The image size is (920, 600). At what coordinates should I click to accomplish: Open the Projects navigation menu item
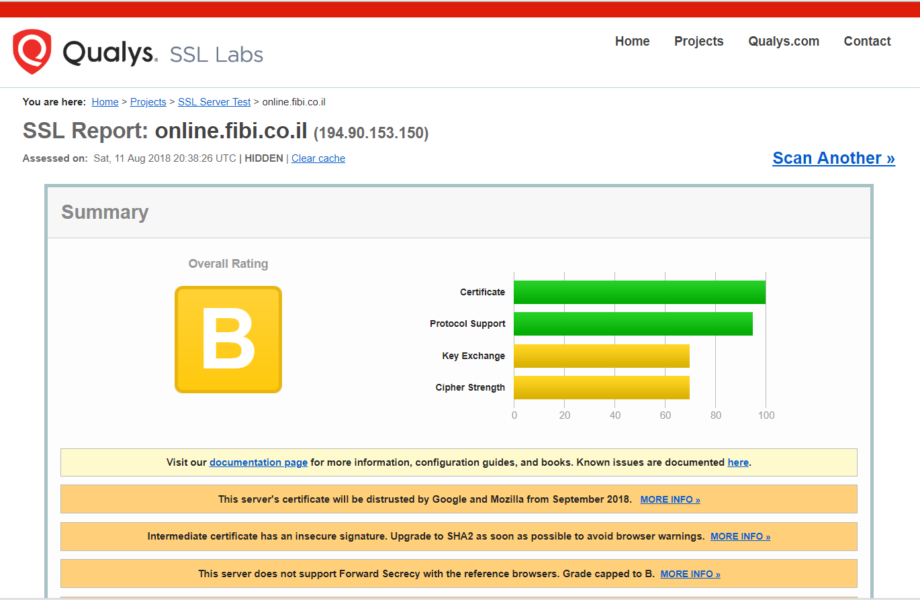pos(699,41)
